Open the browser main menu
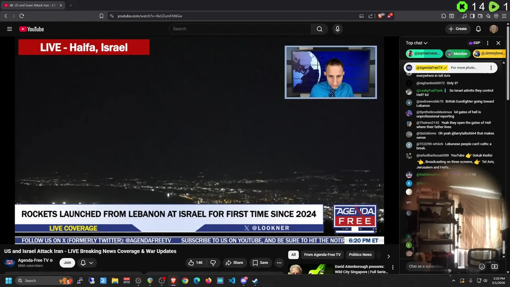Image resolution: width=510 pixels, height=287 pixels. (x=504, y=16)
